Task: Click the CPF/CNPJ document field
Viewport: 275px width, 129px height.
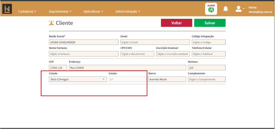Action: pos(137,54)
